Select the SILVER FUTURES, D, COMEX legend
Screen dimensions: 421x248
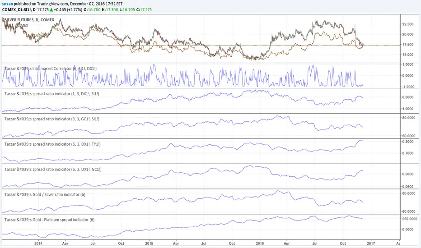click(29, 20)
